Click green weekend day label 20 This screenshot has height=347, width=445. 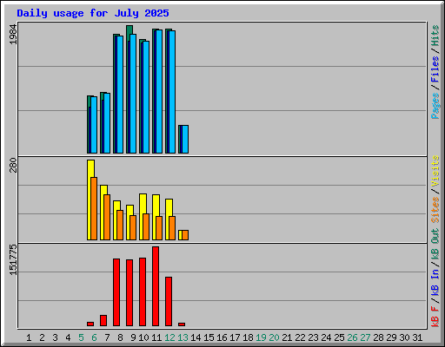point(274,337)
